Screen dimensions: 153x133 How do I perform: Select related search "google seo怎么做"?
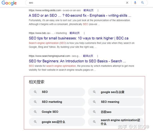(x=116, y=92)
